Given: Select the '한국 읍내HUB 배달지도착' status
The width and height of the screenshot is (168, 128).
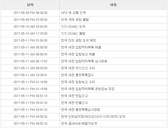Looking at the screenshot, I should click(79, 123).
